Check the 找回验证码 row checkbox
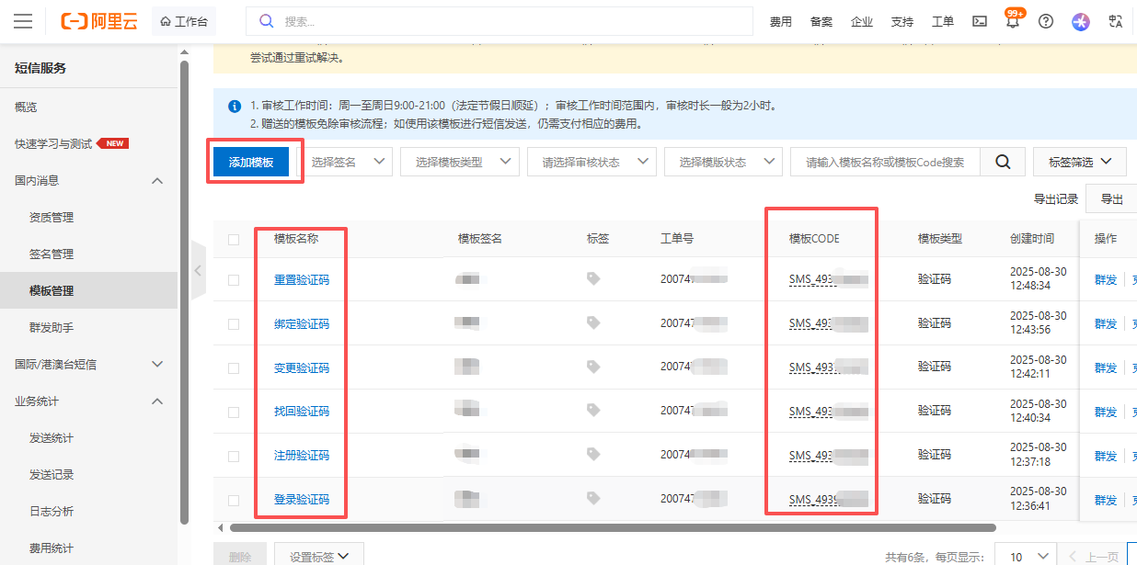 [233, 411]
